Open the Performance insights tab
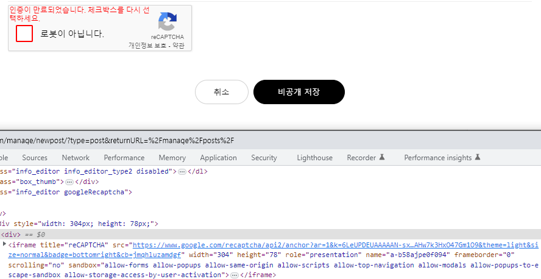 pyautogui.click(x=442, y=158)
